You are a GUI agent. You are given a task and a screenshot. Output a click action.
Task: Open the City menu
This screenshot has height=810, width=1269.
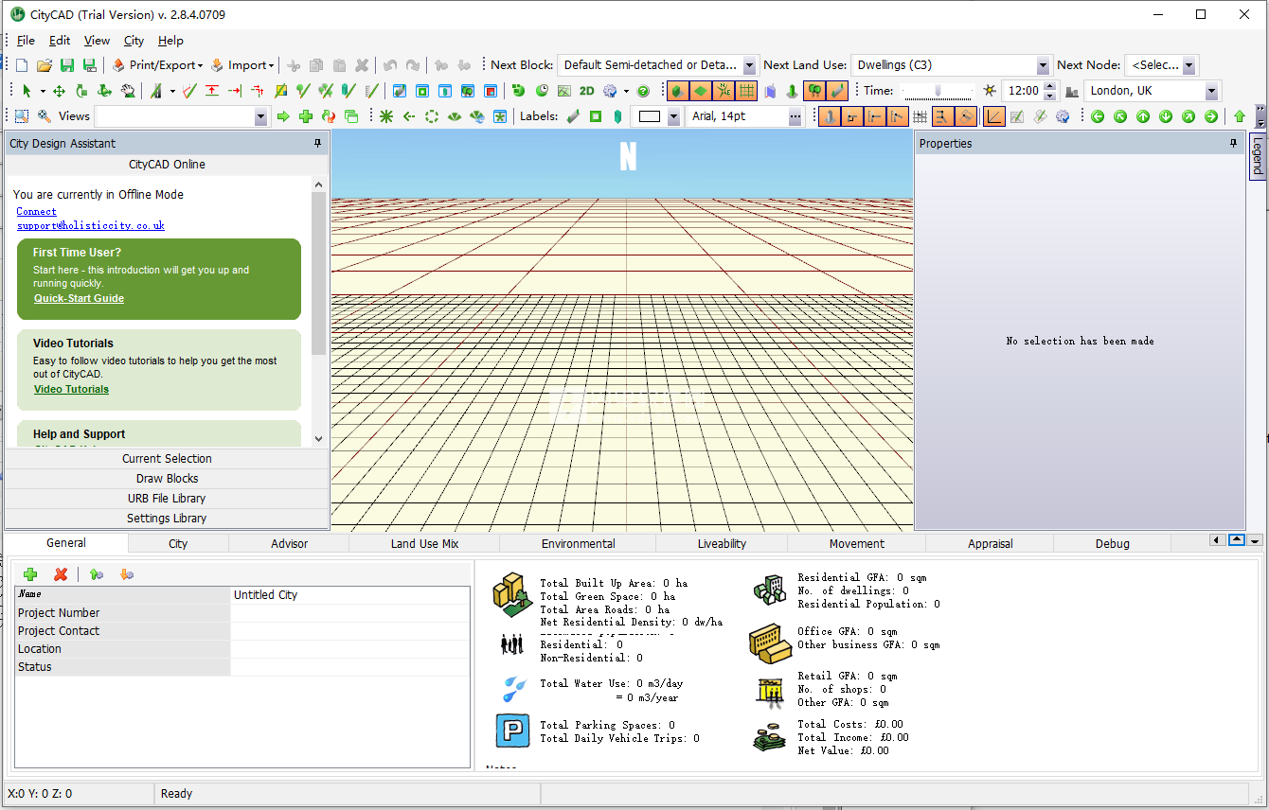tap(134, 41)
